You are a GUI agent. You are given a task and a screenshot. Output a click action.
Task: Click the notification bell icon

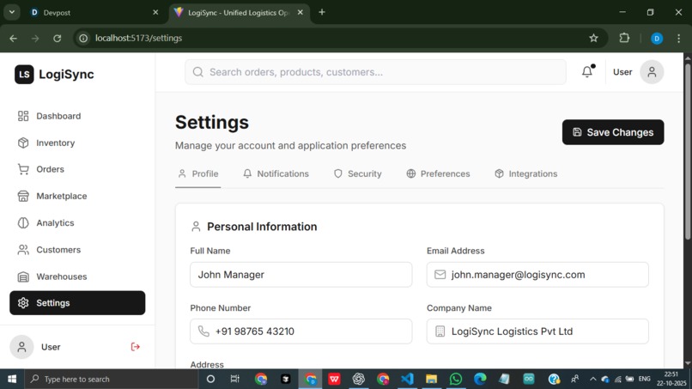[x=587, y=71]
